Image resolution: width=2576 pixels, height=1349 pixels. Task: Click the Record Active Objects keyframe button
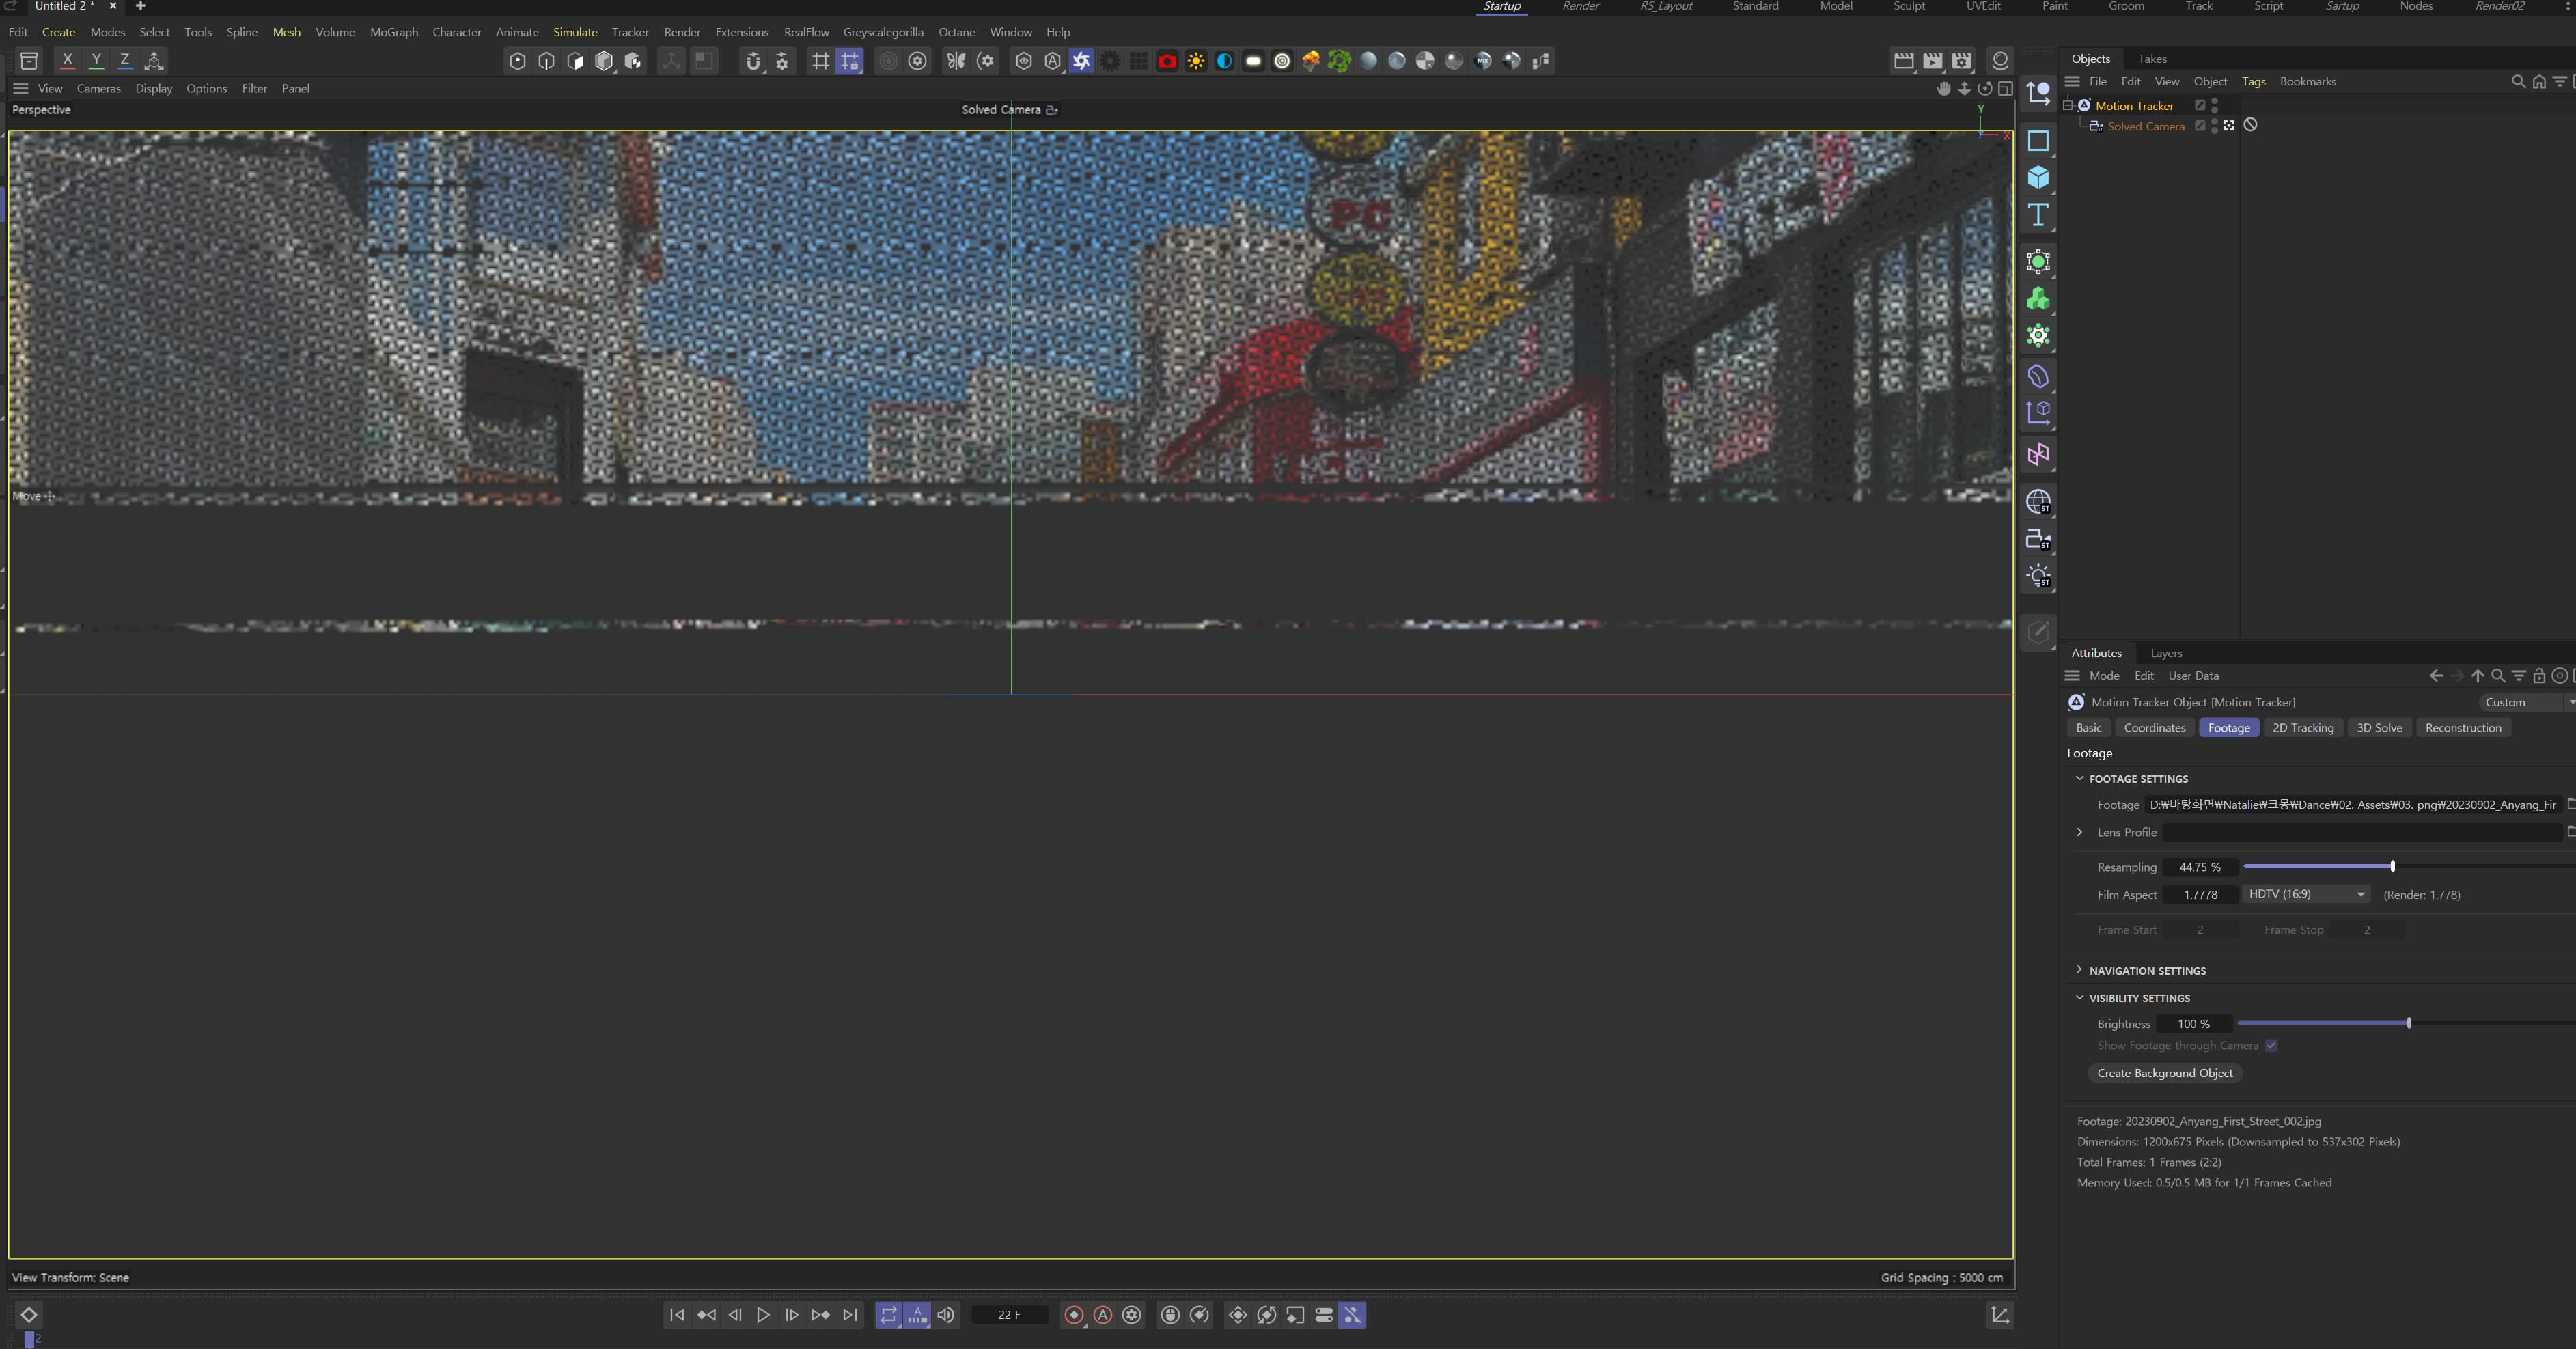[1074, 1315]
